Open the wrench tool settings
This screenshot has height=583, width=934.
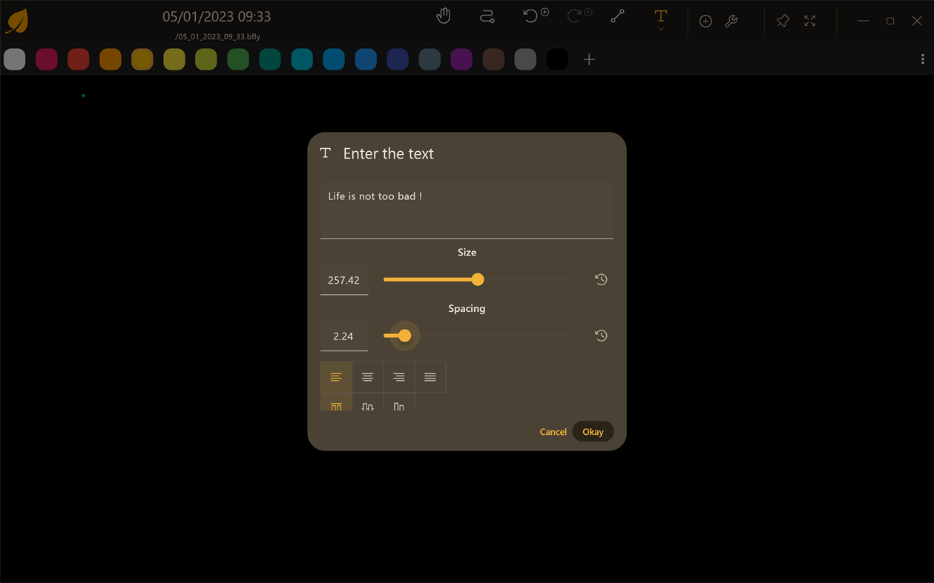[x=731, y=21]
